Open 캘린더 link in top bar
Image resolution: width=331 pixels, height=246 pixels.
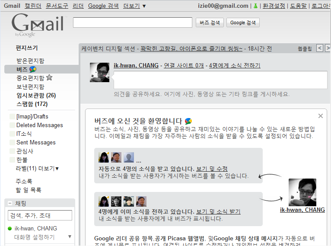point(33,6)
